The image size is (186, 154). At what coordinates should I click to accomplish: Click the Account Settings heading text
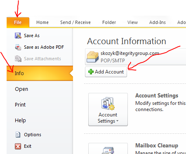click(157, 95)
